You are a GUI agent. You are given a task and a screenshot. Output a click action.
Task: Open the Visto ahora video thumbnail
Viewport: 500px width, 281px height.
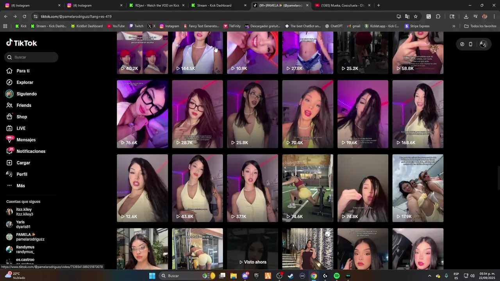point(252,248)
